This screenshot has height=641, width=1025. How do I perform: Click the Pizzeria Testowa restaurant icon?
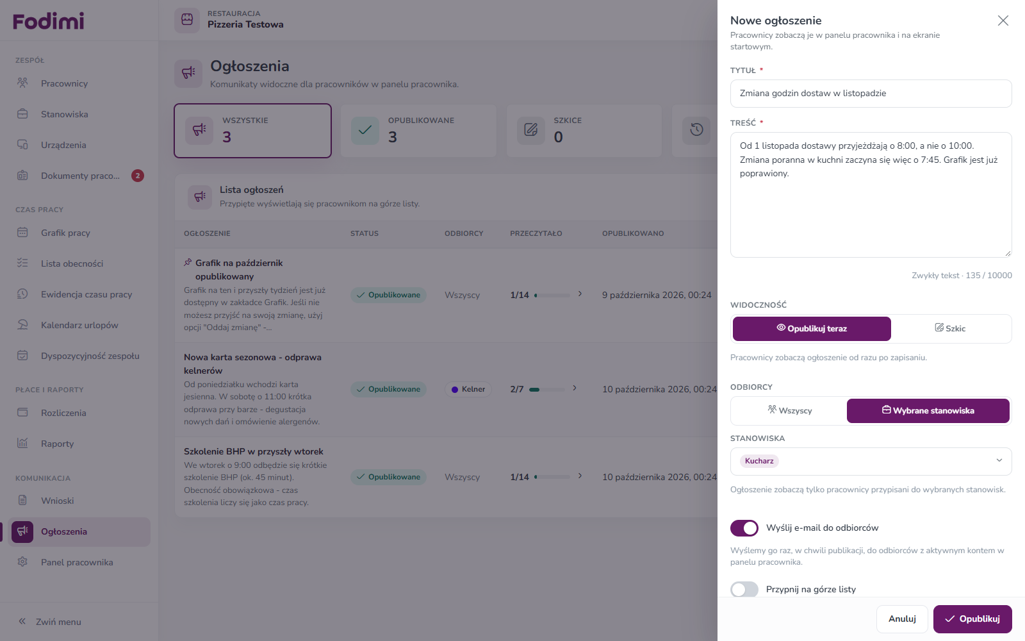[187, 20]
